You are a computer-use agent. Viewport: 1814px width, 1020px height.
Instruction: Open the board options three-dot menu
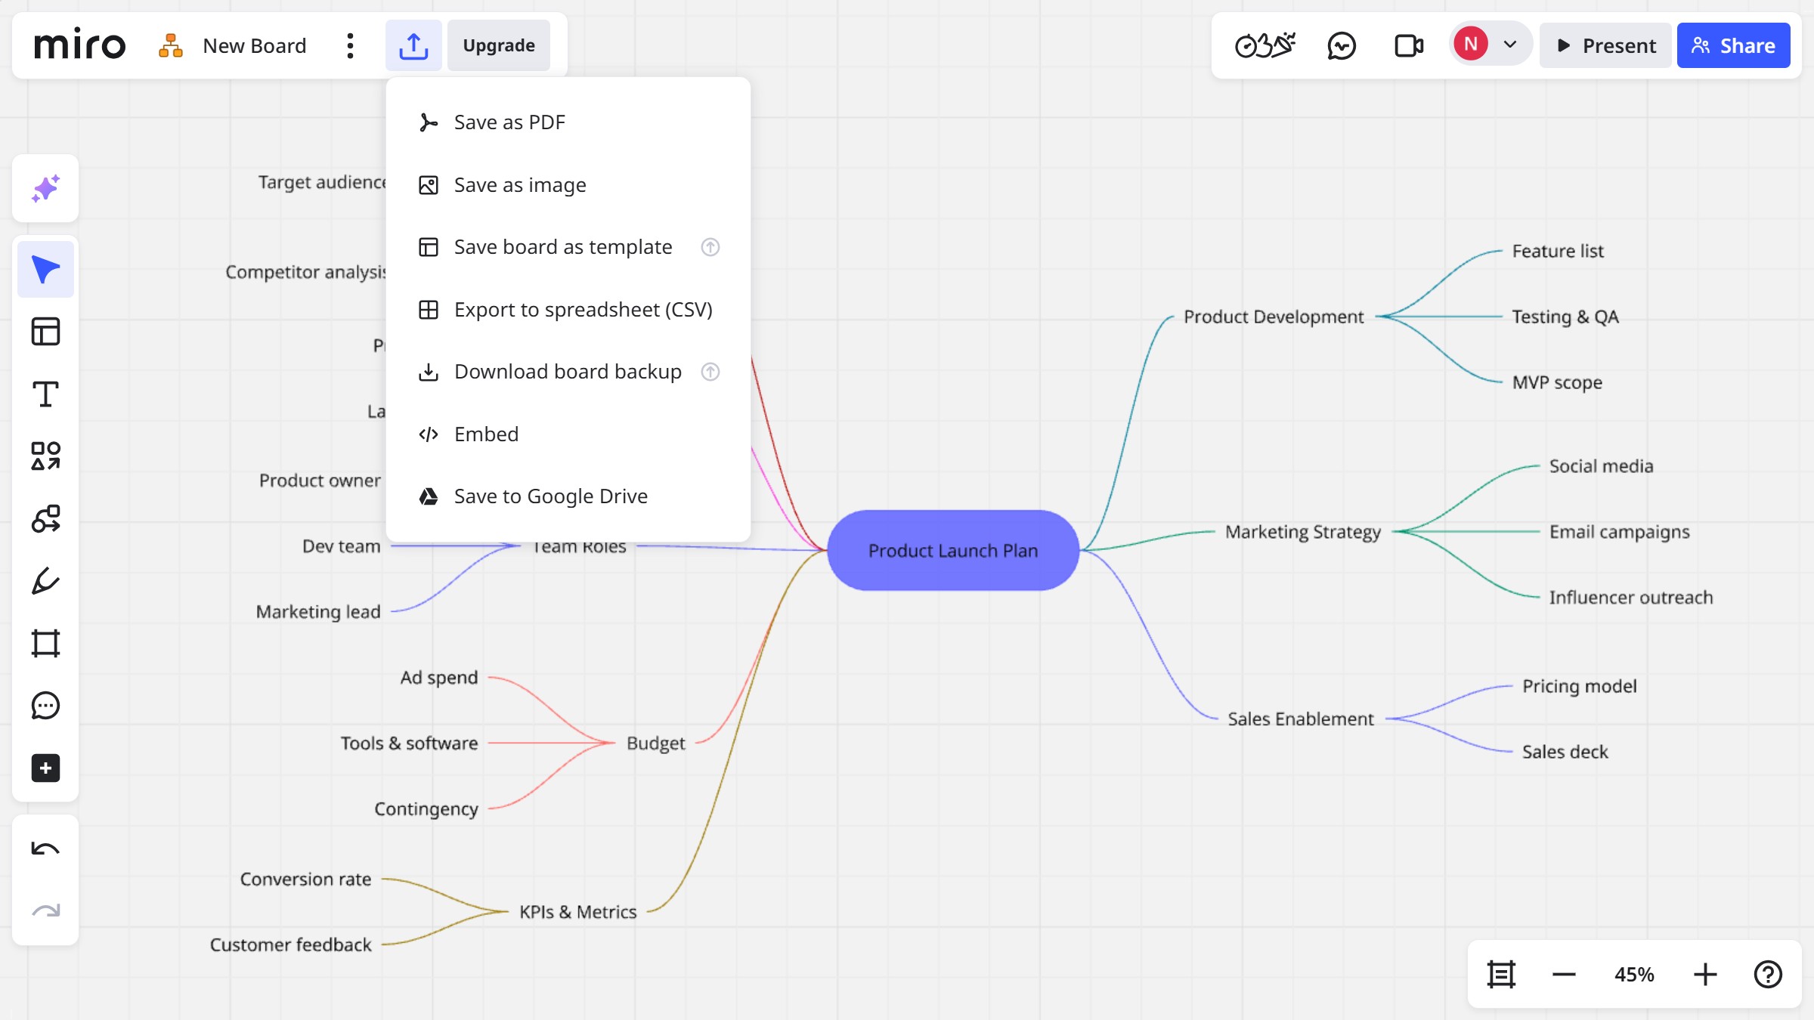coord(349,46)
